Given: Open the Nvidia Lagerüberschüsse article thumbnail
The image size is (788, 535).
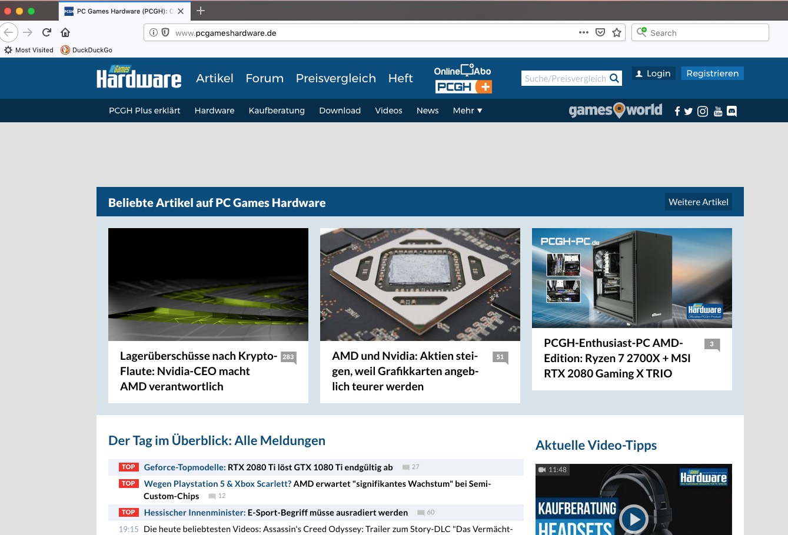Looking at the screenshot, I should 208,285.
